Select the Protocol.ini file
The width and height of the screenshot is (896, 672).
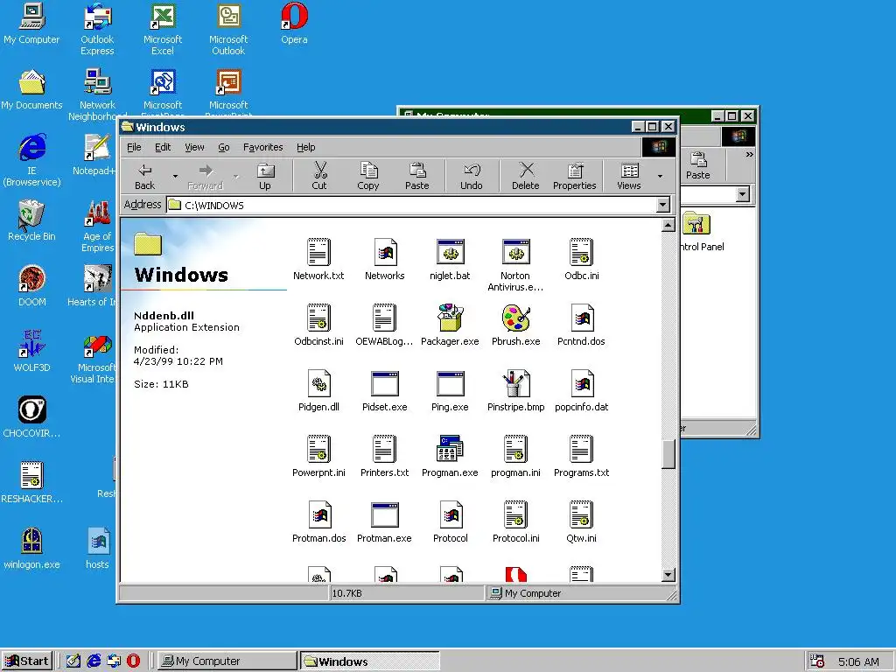coord(516,521)
